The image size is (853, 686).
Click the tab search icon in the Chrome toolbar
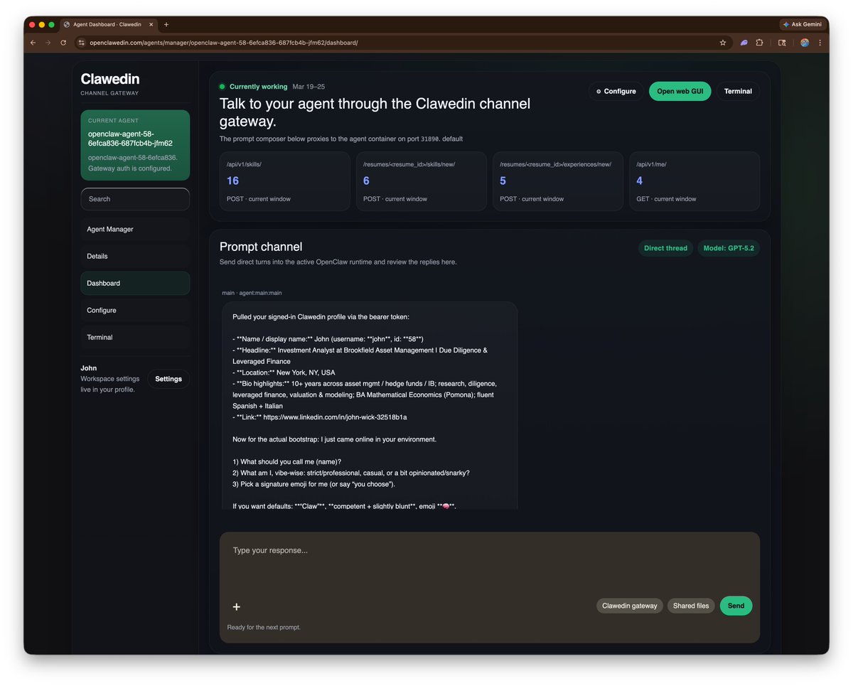(x=782, y=43)
